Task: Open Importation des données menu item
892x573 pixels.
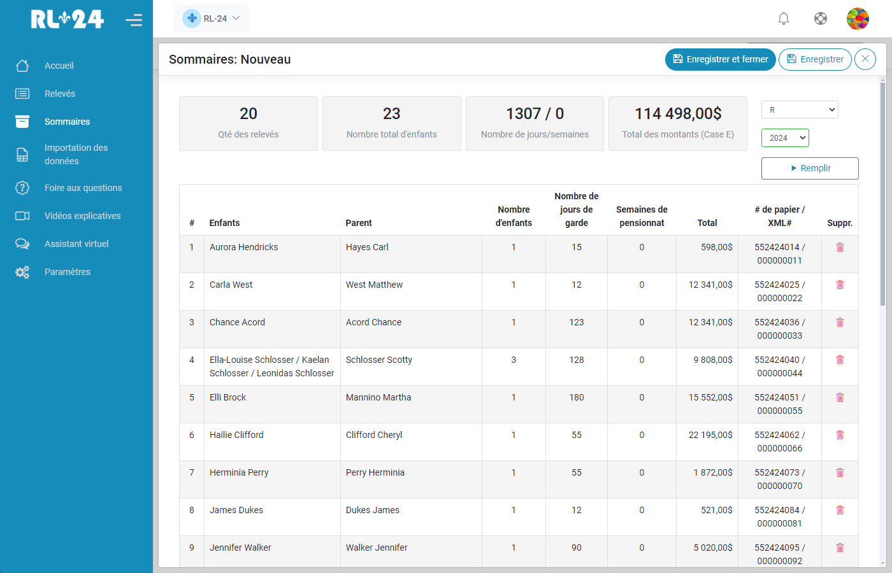Action: (x=76, y=154)
